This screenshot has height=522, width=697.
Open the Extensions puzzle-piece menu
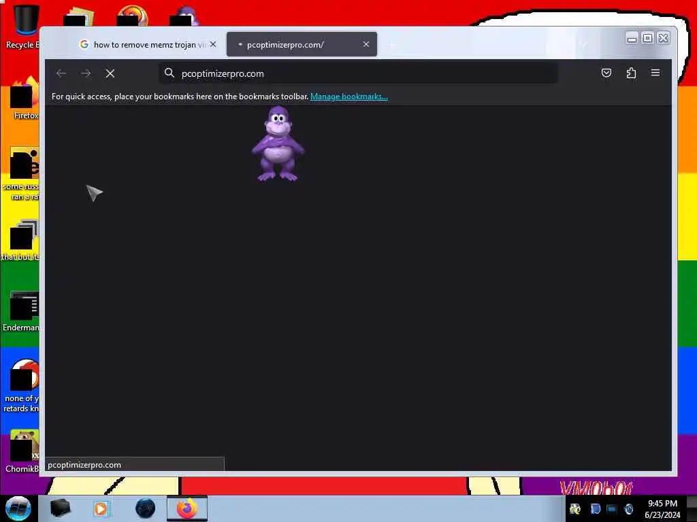click(x=631, y=73)
